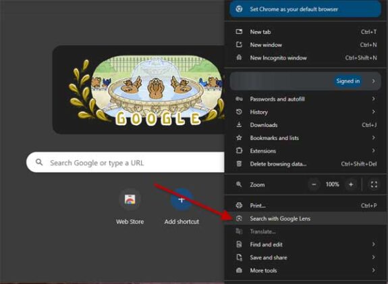
Task: Click the search magnifier in Google search box
Action: (39, 162)
